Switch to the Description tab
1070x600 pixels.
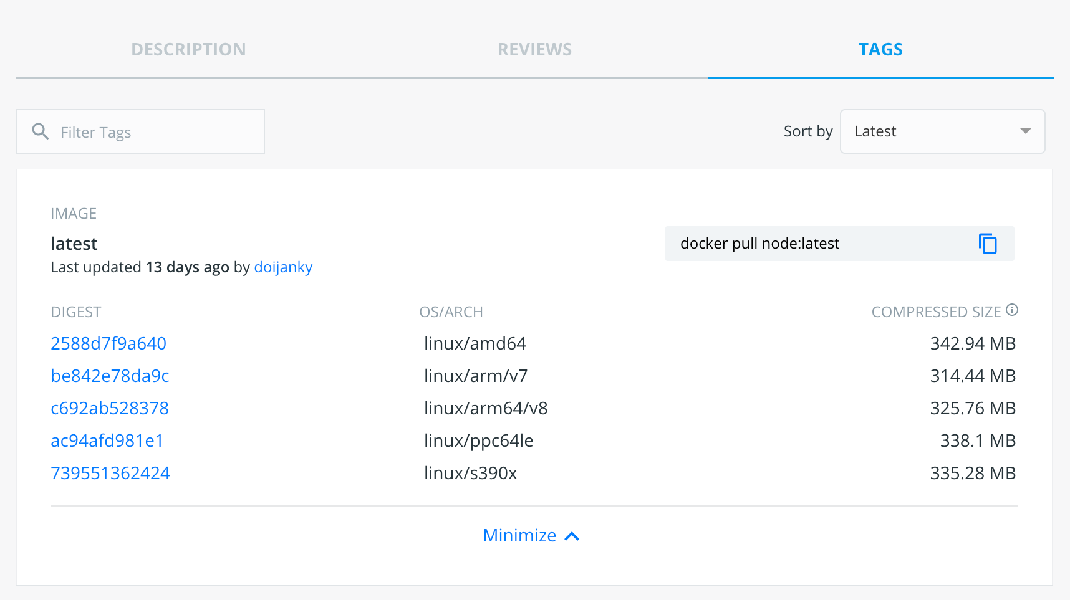(x=188, y=49)
